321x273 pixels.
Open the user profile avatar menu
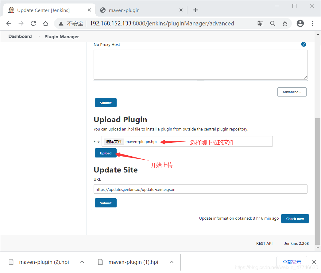pyautogui.click(x=300, y=24)
